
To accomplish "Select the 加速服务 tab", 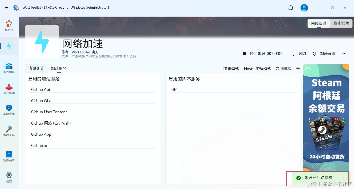I will click(x=59, y=68).
